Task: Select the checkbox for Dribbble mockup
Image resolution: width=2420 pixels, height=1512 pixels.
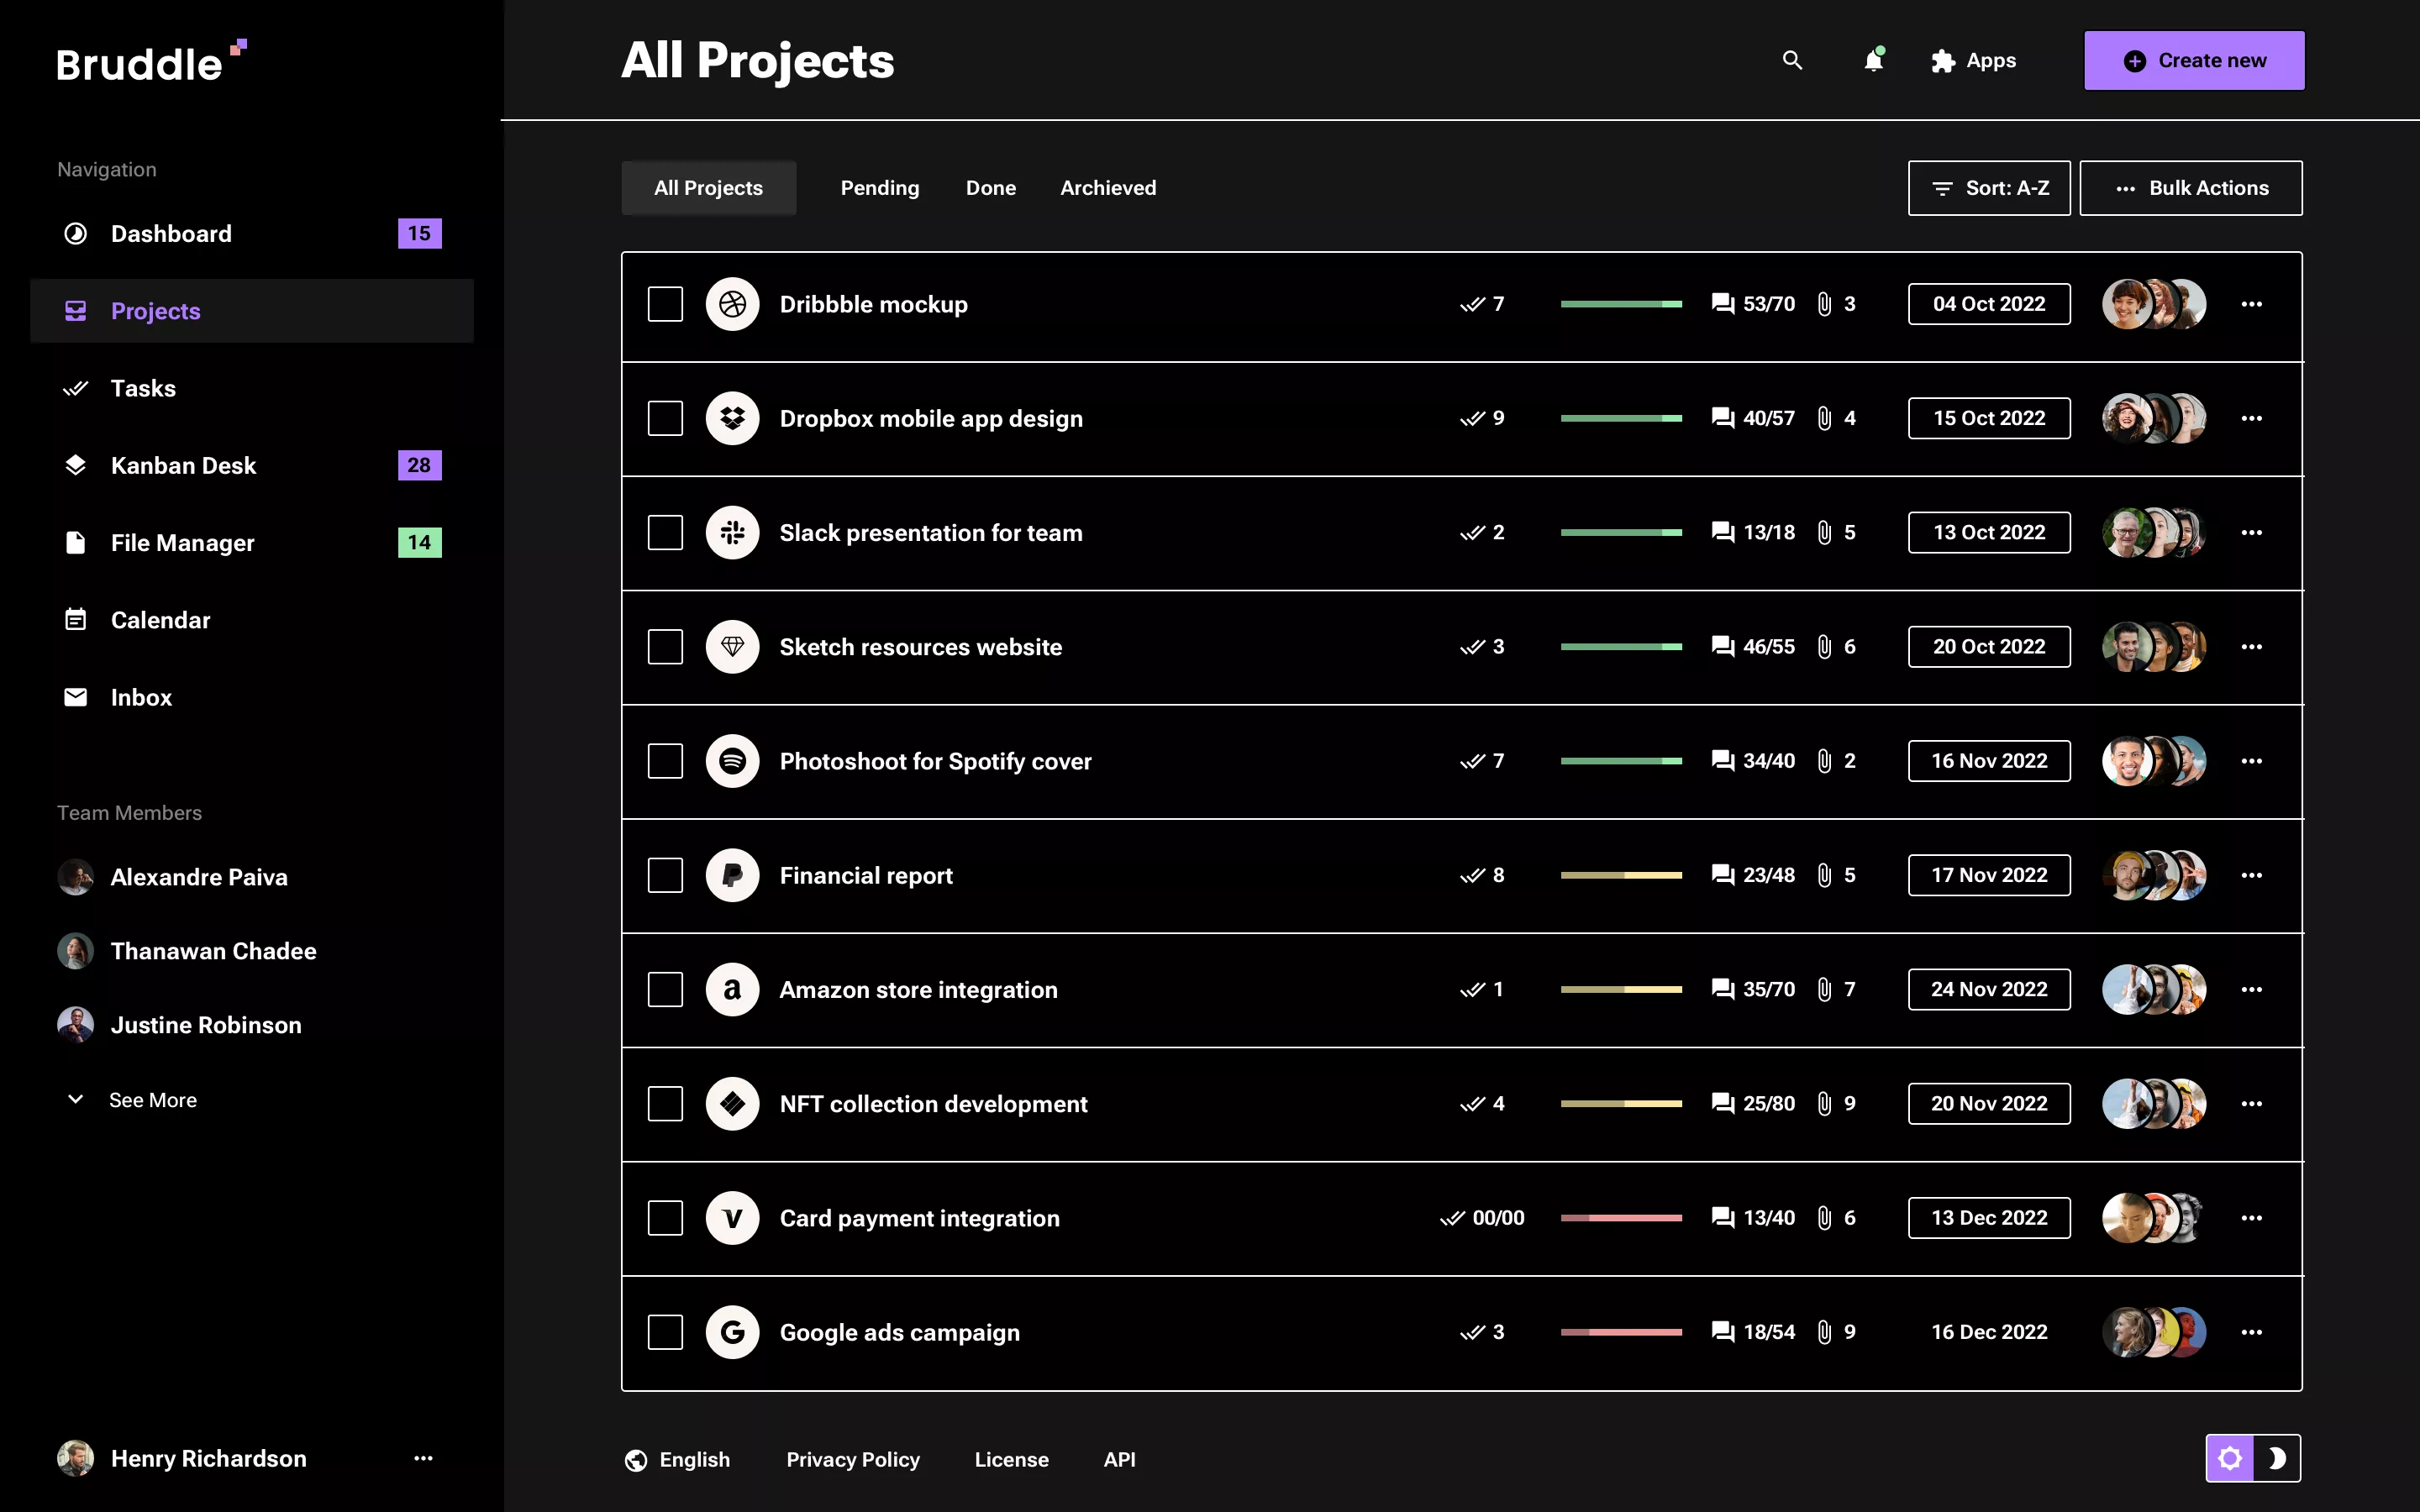Action: (666, 304)
